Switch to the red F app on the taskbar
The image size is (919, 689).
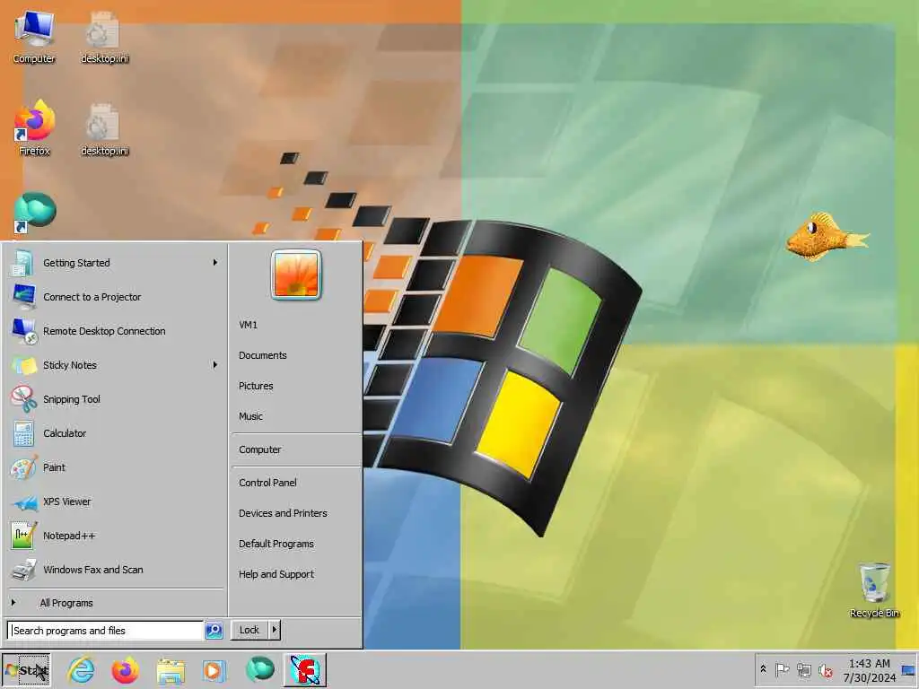click(x=305, y=670)
